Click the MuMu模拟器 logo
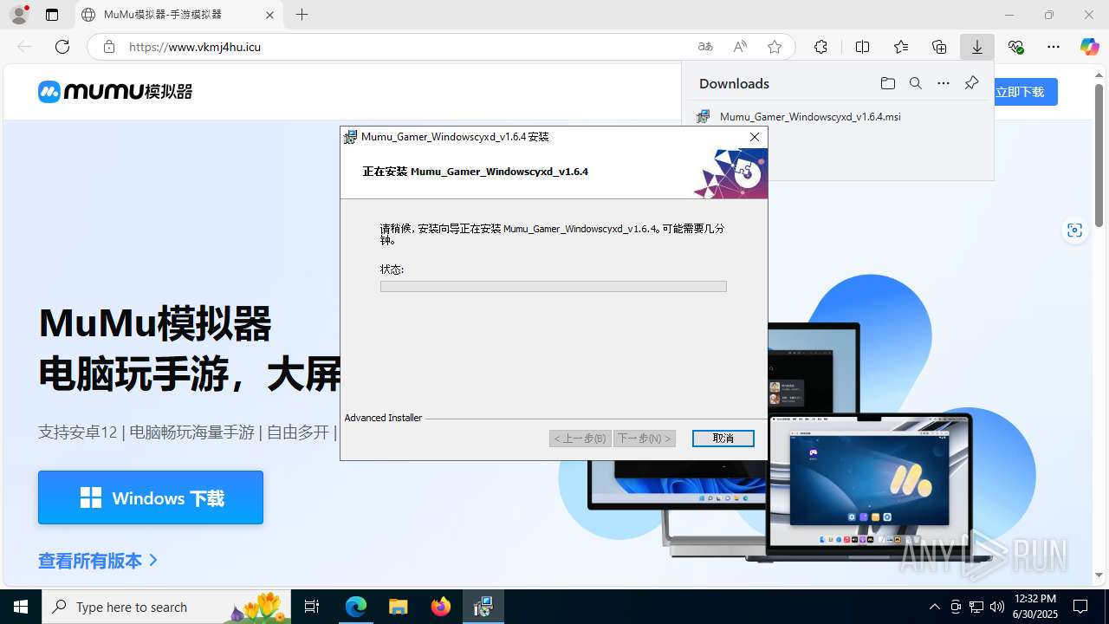This screenshot has width=1109, height=624. click(x=115, y=91)
